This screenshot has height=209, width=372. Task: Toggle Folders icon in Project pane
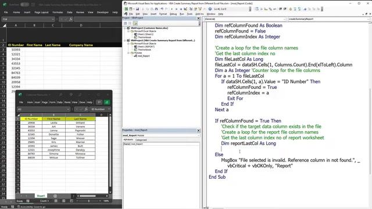(x=135, y=23)
